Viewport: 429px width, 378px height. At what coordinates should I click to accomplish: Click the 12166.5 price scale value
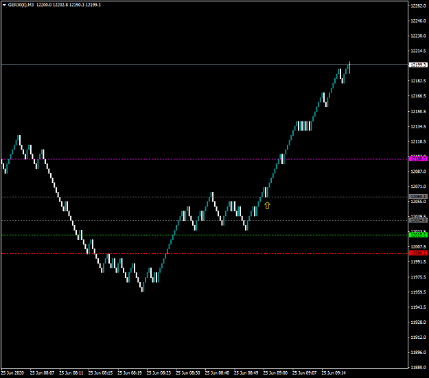point(418,96)
